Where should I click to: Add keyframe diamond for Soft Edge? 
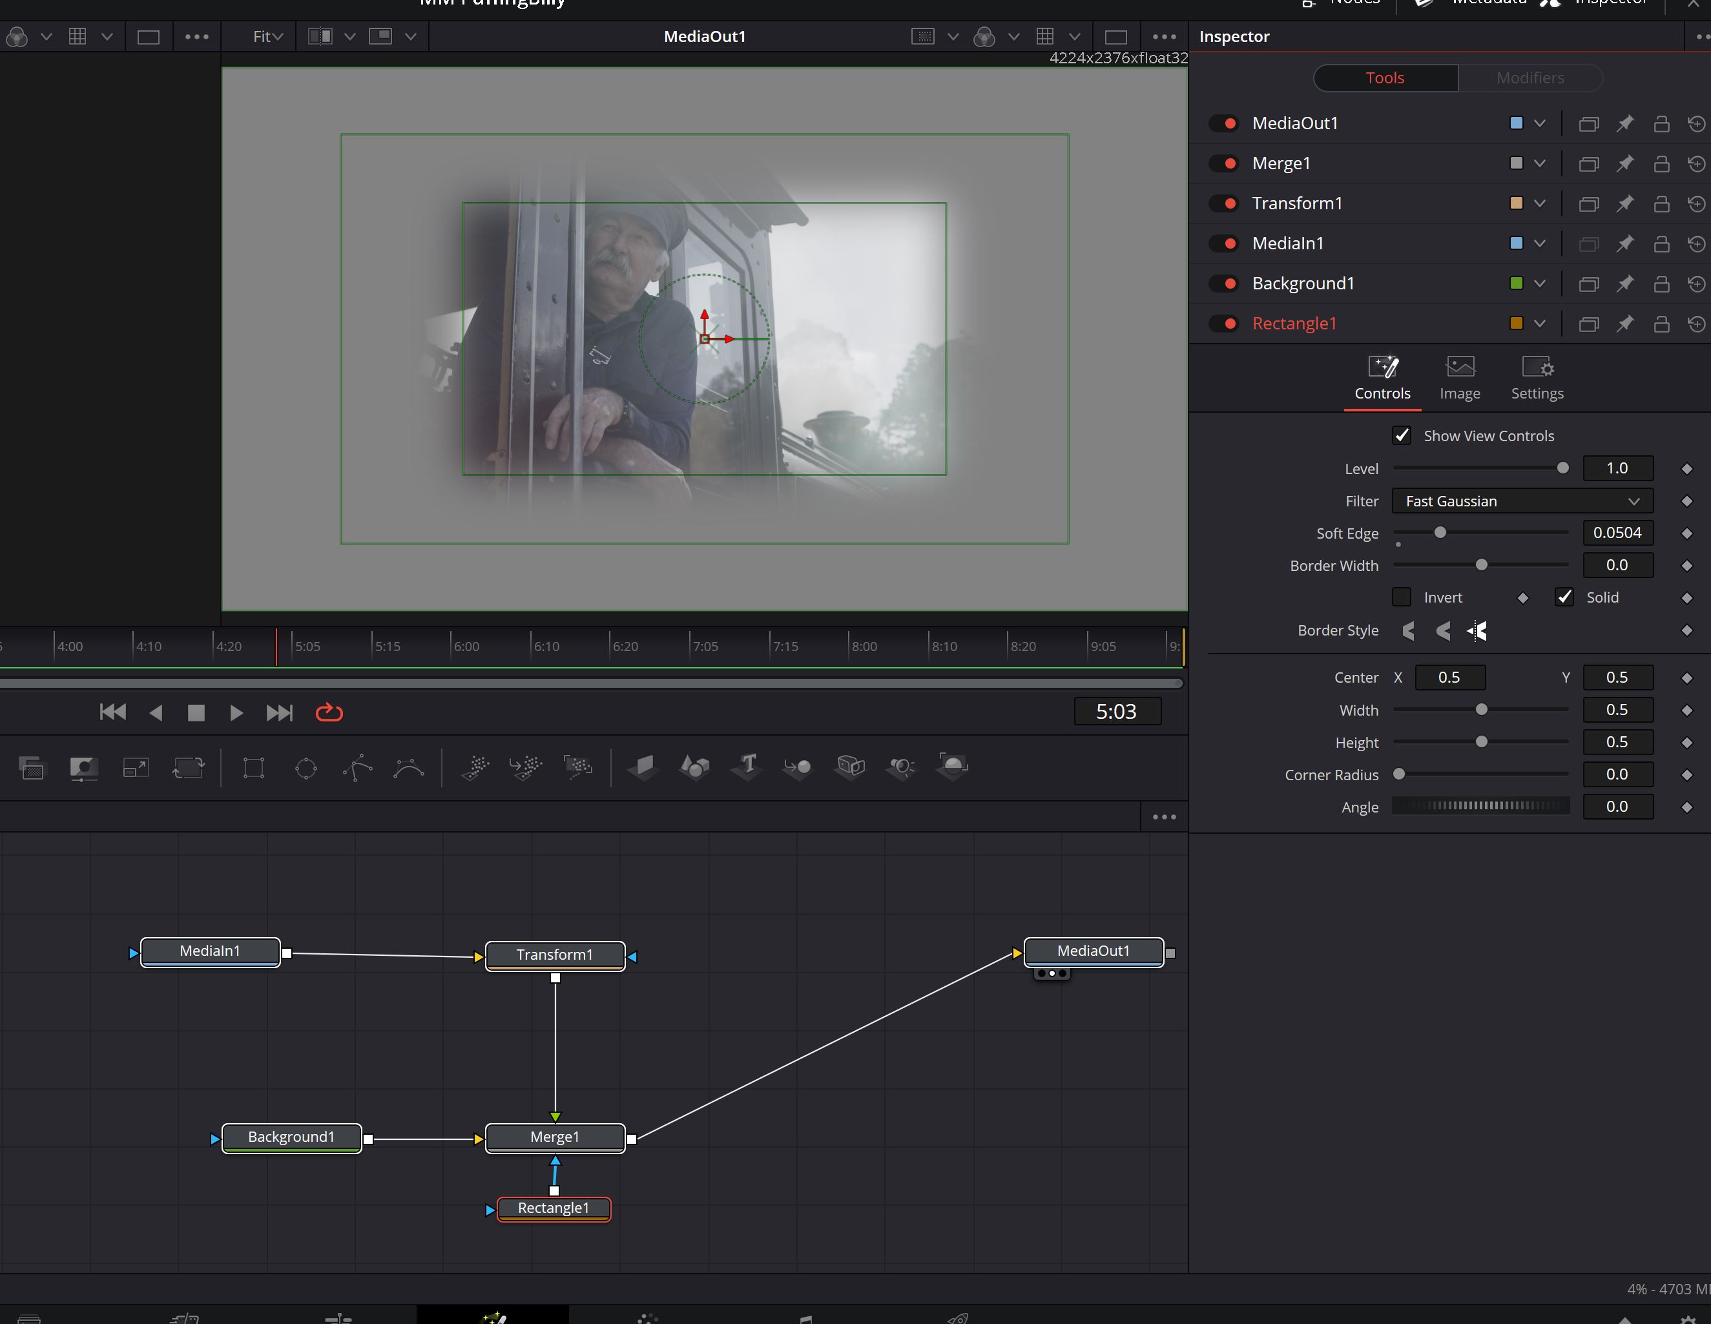click(1686, 533)
